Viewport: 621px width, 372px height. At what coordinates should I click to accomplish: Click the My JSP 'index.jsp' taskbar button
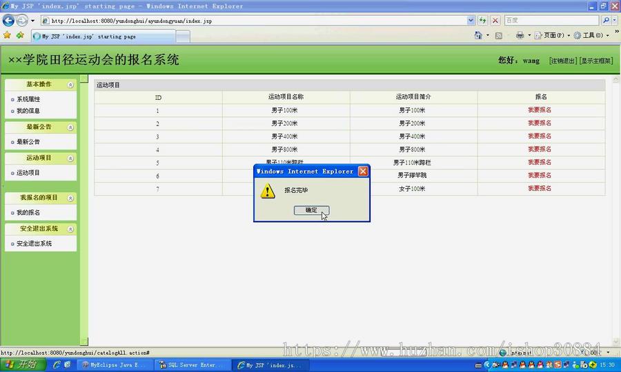point(270,365)
